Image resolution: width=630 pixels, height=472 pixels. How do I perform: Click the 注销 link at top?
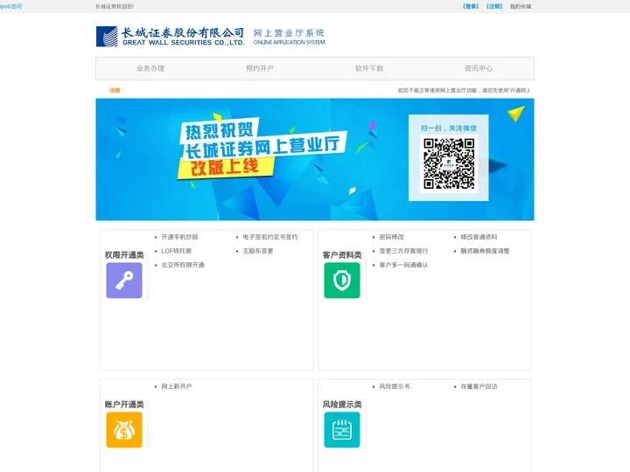[x=494, y=6]
